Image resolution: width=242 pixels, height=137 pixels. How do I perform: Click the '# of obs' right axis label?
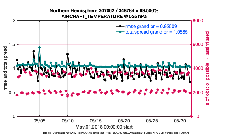pyautogui.click(x=208, y=68)
